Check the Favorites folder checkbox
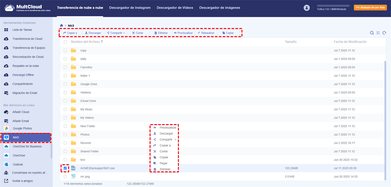The width and height of the screenshot is (391, 187). coord(65,67)
